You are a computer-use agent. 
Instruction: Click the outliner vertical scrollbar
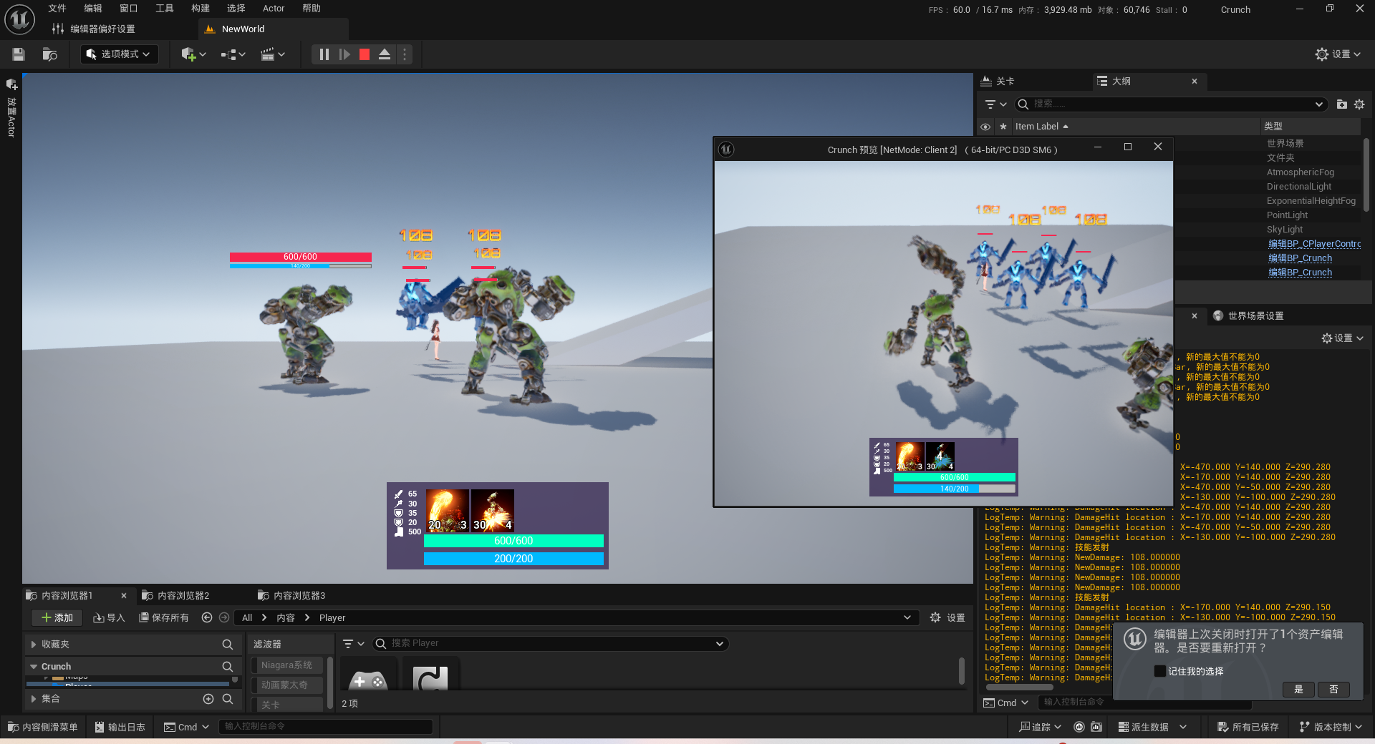click(1366, 175)
